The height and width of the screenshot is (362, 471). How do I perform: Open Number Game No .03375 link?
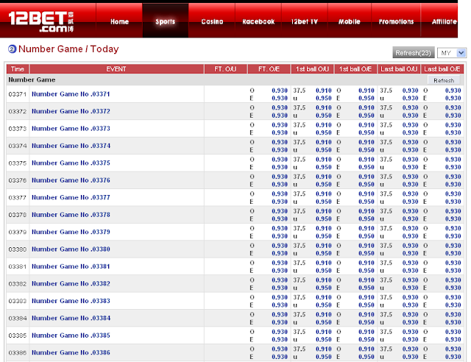[71, 163]
